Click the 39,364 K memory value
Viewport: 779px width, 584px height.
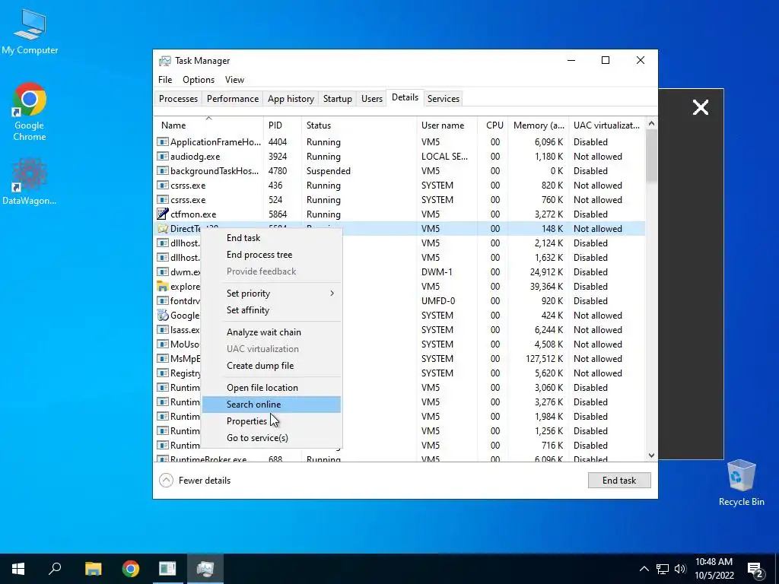tap(546, 287)
